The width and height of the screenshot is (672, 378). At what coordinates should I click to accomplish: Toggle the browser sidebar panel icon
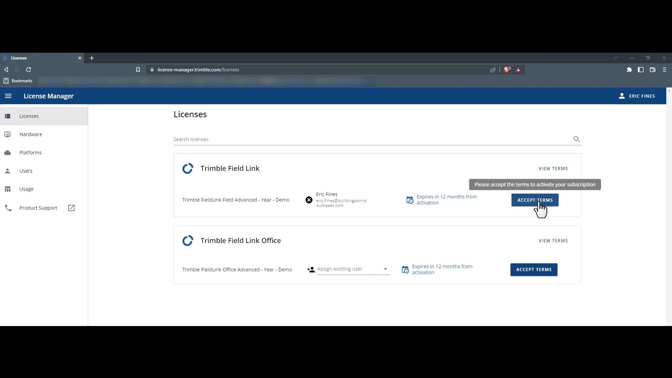pos(641,69)
